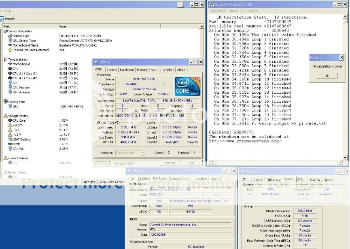Select the CAS# Latency value 8.0 clocks
The width and height of the screenshot is (350, 249).
(x=304, y=221)
